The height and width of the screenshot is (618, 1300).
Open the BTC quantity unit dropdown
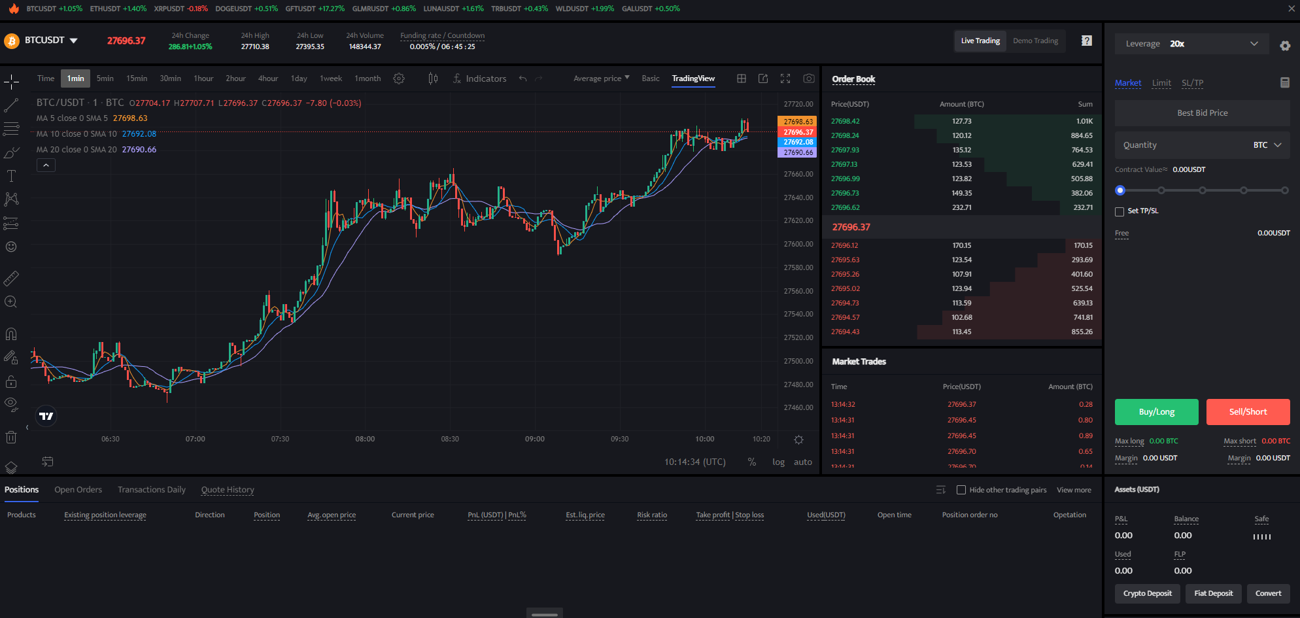point(1267,145)
